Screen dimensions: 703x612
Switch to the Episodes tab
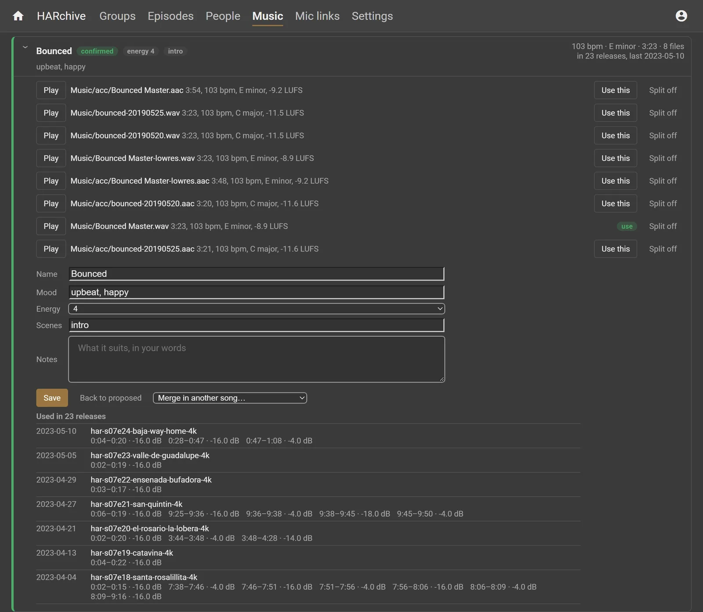(x=170, y=16)
